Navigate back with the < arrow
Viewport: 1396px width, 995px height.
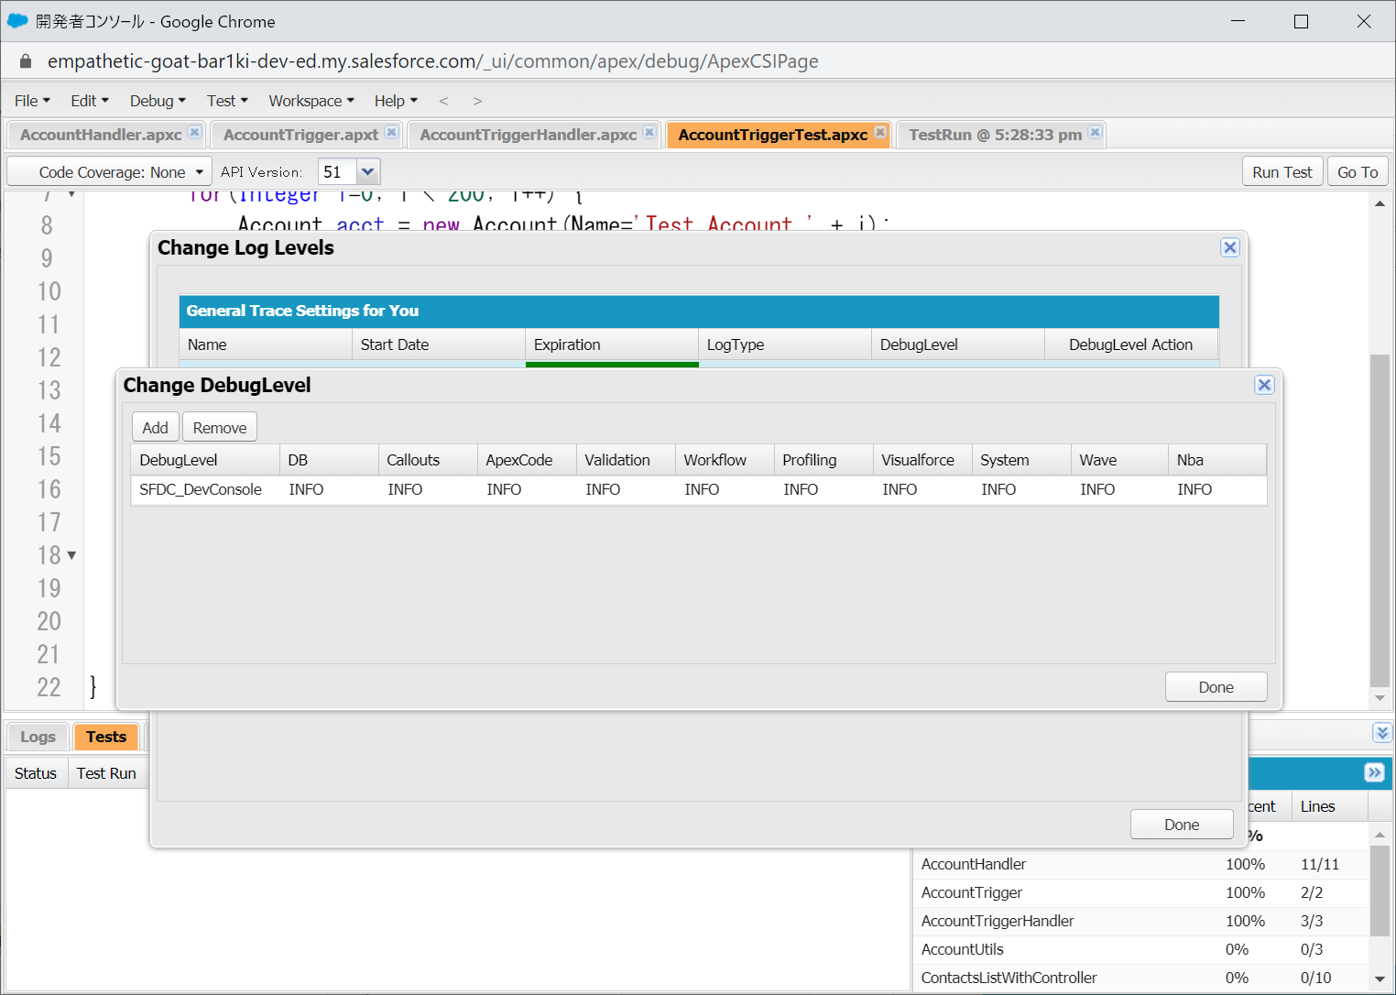pos(443,101)
